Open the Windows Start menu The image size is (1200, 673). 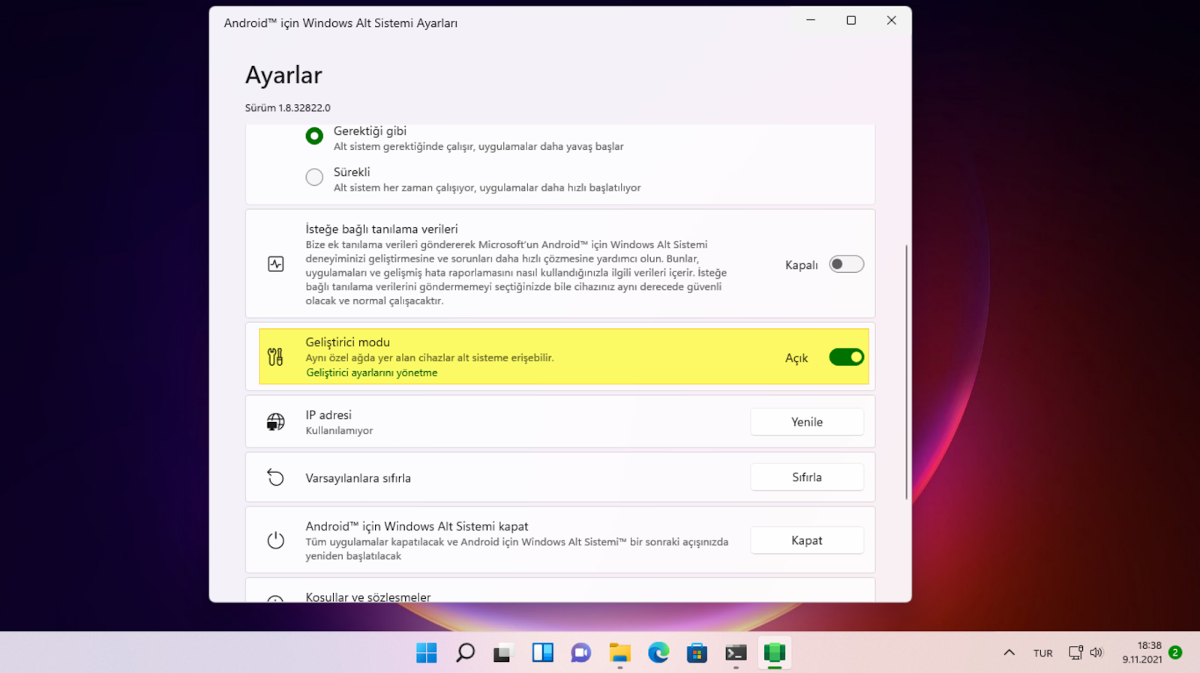tap(427, 653)
